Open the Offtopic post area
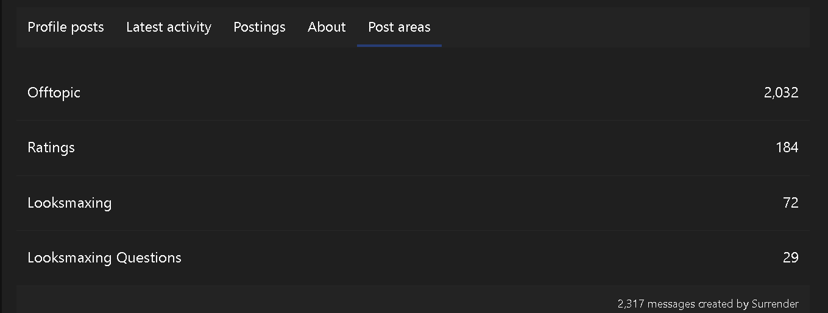Image resolution: width=828 pixels, height=313 pixels. [54, 93]
